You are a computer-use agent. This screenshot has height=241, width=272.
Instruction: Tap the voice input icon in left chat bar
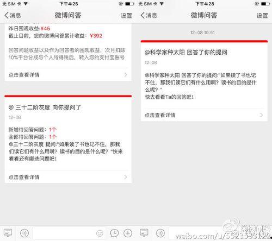point(24,233)
